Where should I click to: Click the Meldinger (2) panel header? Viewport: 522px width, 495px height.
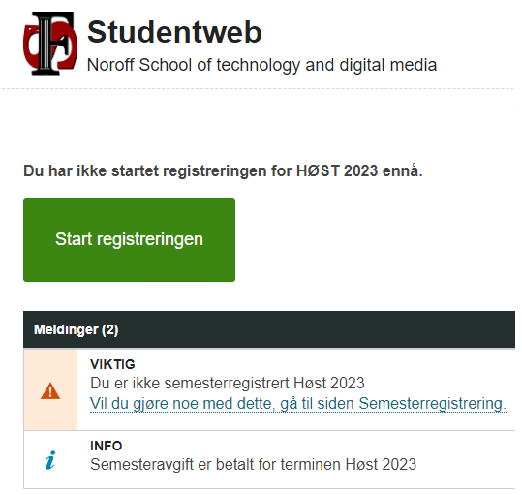269,329
